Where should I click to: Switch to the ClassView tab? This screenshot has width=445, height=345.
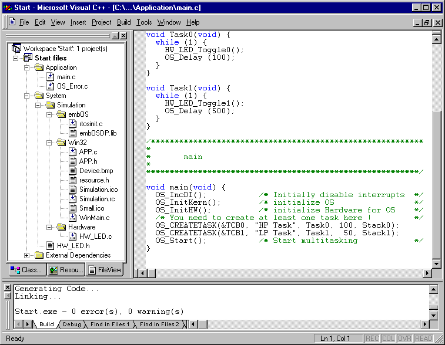tap(26, 270)
